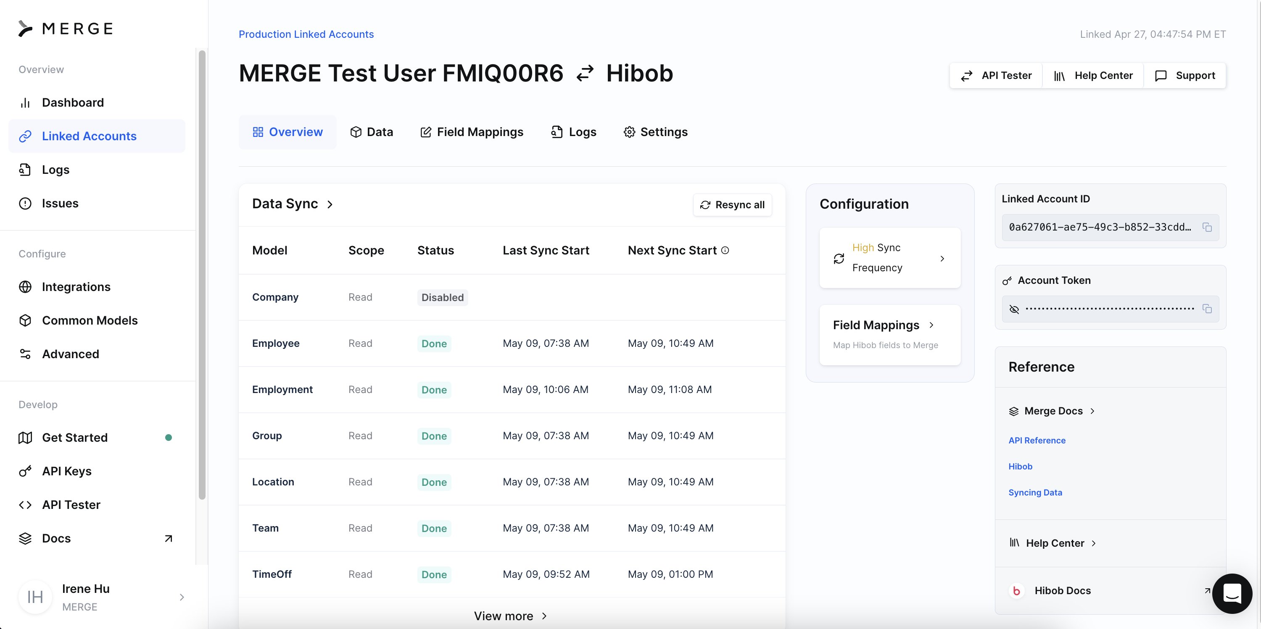This screenshot has height=629, width=1261.
Task: Open Issues in the sidebar
Action: pos(60,204)
